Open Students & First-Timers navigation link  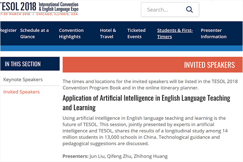coord(175,33)
